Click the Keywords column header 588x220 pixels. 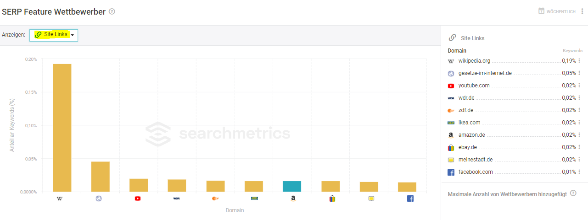point(572,51)
